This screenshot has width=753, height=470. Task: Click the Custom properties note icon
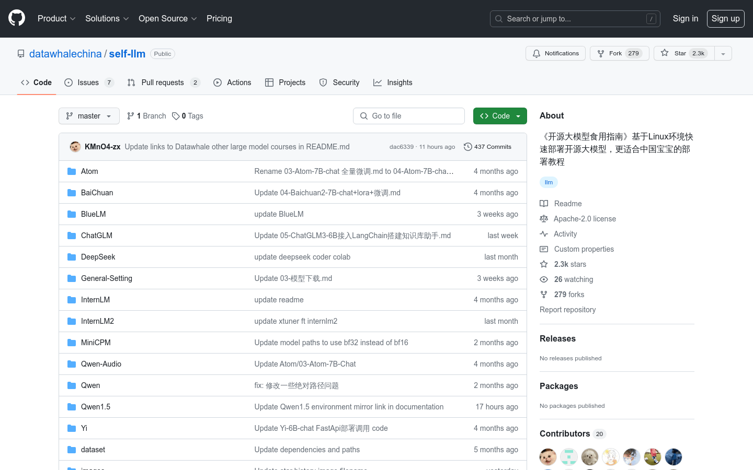point(544,249)
